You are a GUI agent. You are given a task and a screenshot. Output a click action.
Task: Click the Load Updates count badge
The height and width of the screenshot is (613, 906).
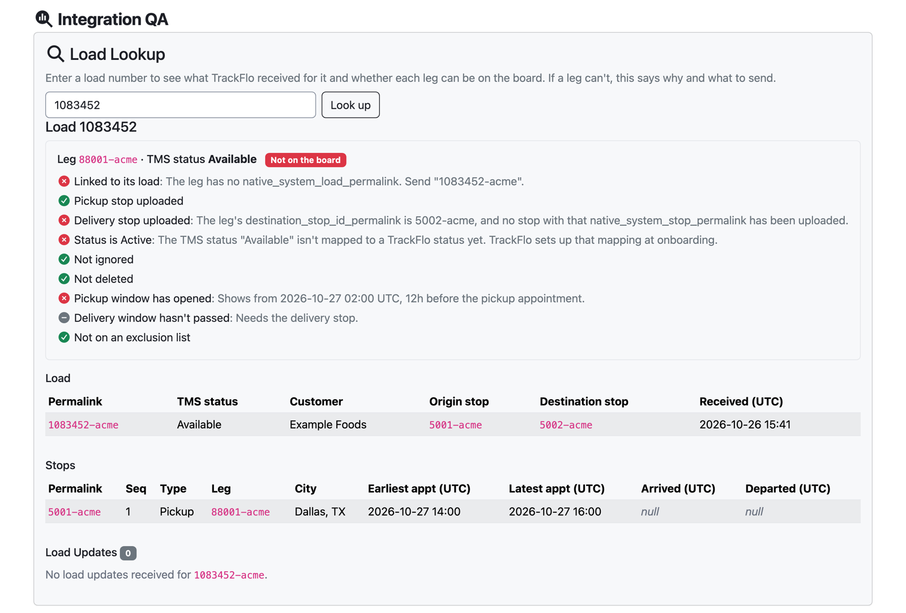tap(128, 553)
